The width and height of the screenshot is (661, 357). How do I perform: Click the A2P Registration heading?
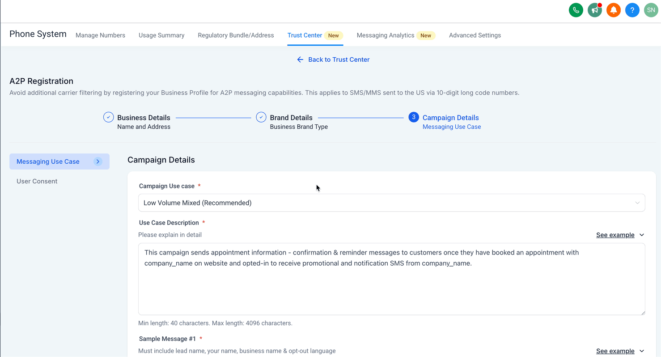(41, 81)
